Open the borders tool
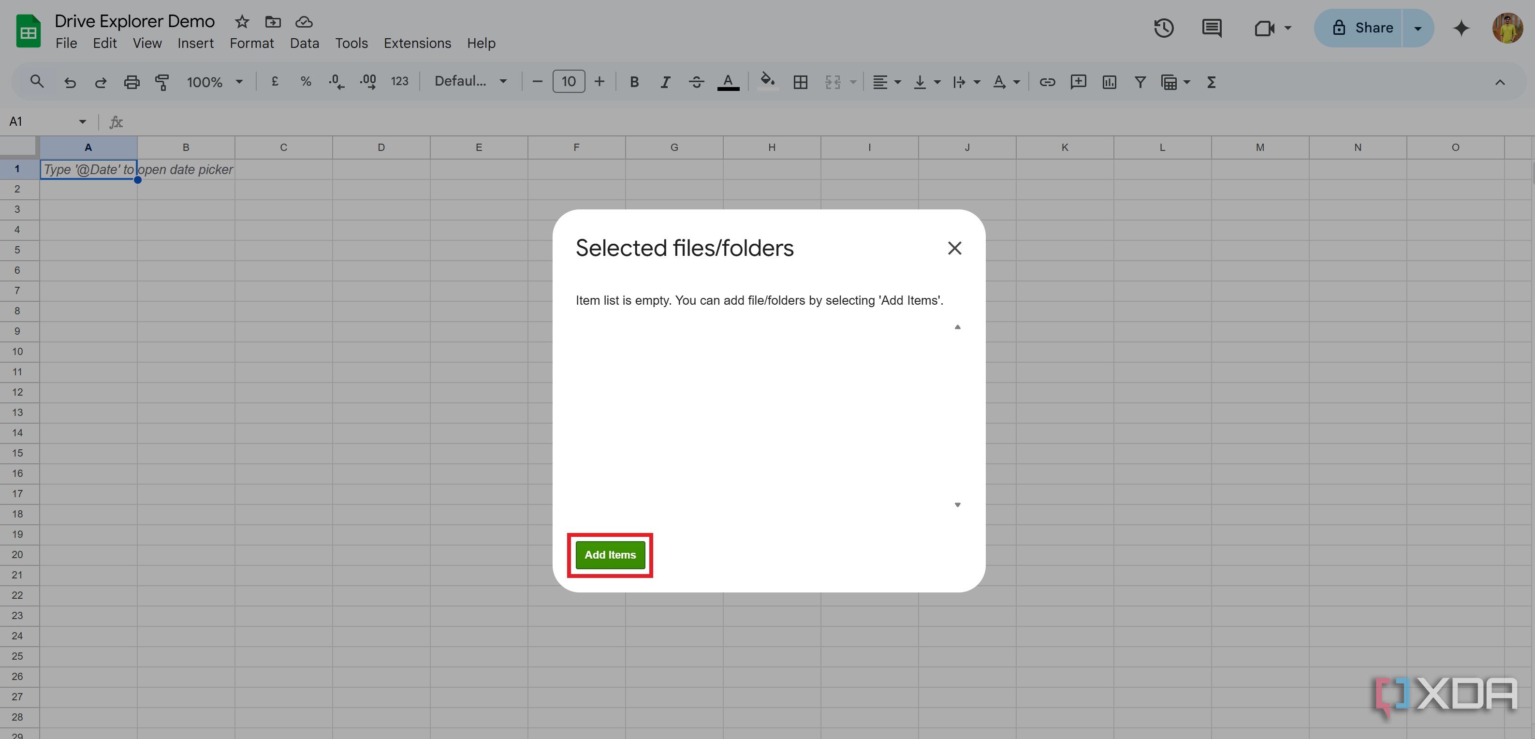The width and height of the screenshot is (1535, 739). tap(800, 82)
